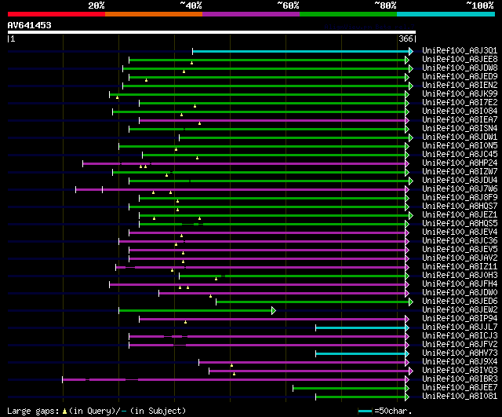This screenshot has width=502, height=417.
Task: Select the UniRef100_A8JJL7 label
Action: click(x=460, y=327)
